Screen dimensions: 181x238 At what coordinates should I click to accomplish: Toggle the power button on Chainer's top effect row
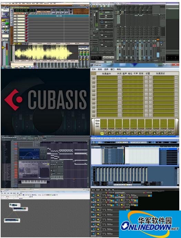point(119,78)
